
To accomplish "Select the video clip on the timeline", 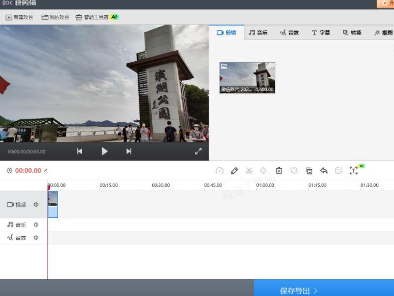I will [x=53, y=204].
